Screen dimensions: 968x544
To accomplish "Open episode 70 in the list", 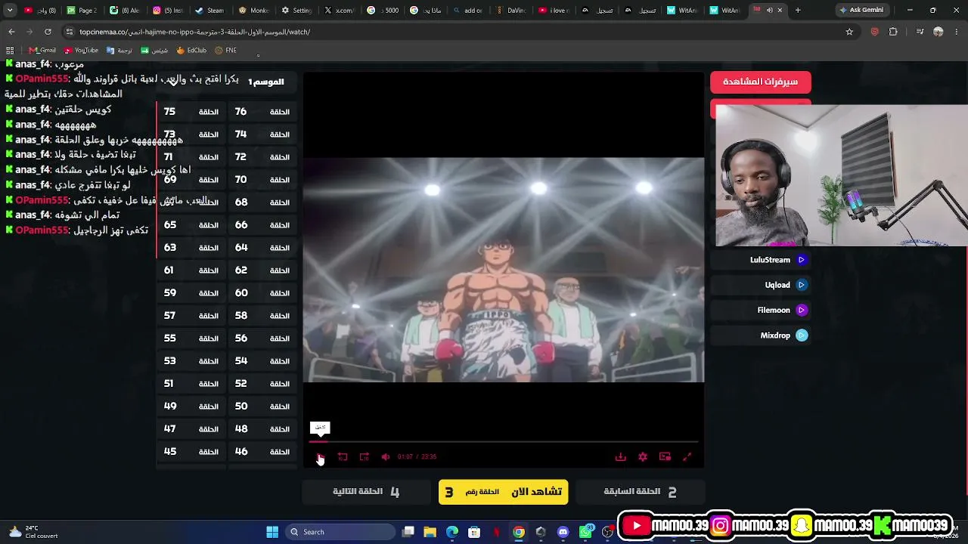I will pos(262,180).
